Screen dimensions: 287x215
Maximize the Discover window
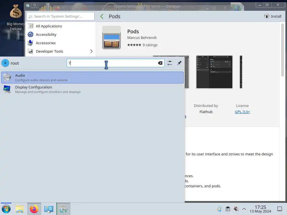(x=267, y=5)
